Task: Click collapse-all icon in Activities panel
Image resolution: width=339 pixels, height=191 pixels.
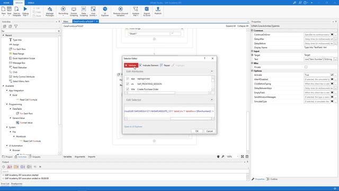Action: (10, 26)
